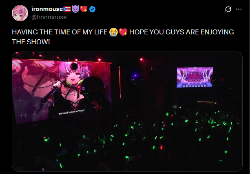
Task: Click the "HOPE YOU GUYS ARE ENJOYING" text
Action: pyautogui.click(x=181, y=32)
